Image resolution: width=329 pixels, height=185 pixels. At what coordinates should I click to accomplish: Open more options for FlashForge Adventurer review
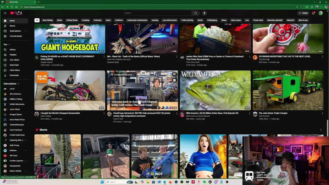pos(177,113)
